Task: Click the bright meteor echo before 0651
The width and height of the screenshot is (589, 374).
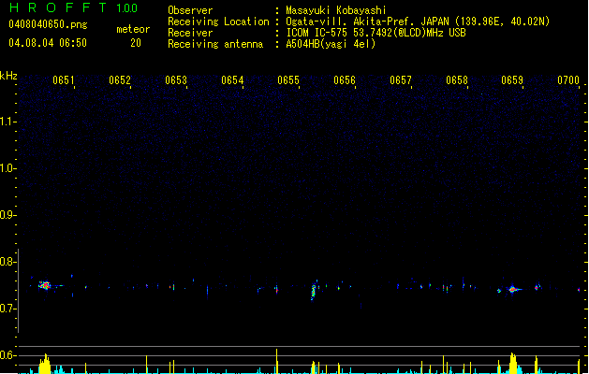Action: 44,285
